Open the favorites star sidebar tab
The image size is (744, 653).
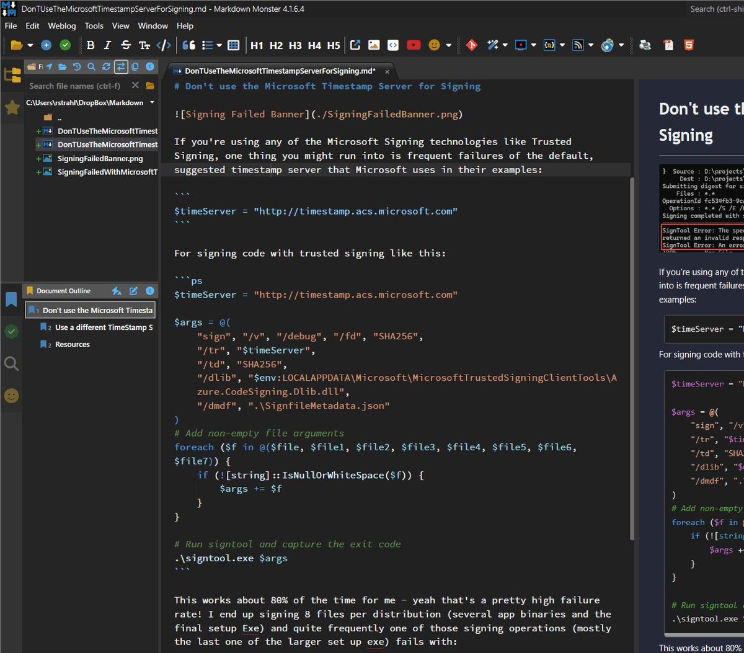(12, 108)
